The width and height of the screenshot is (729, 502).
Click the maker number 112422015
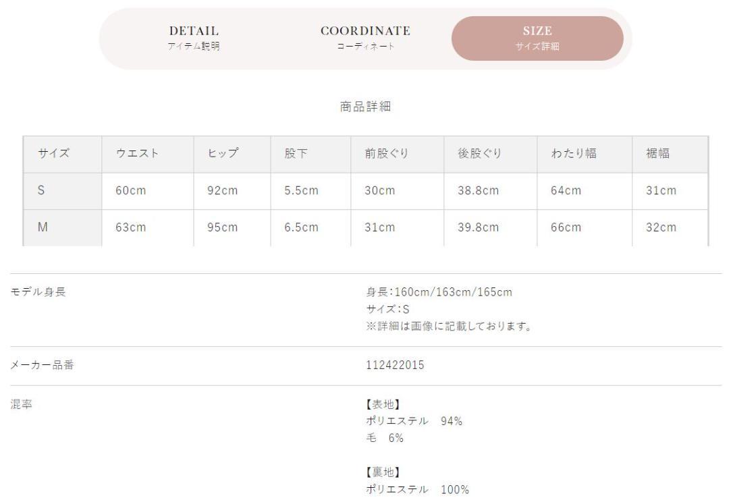click(x=394, y=365)
